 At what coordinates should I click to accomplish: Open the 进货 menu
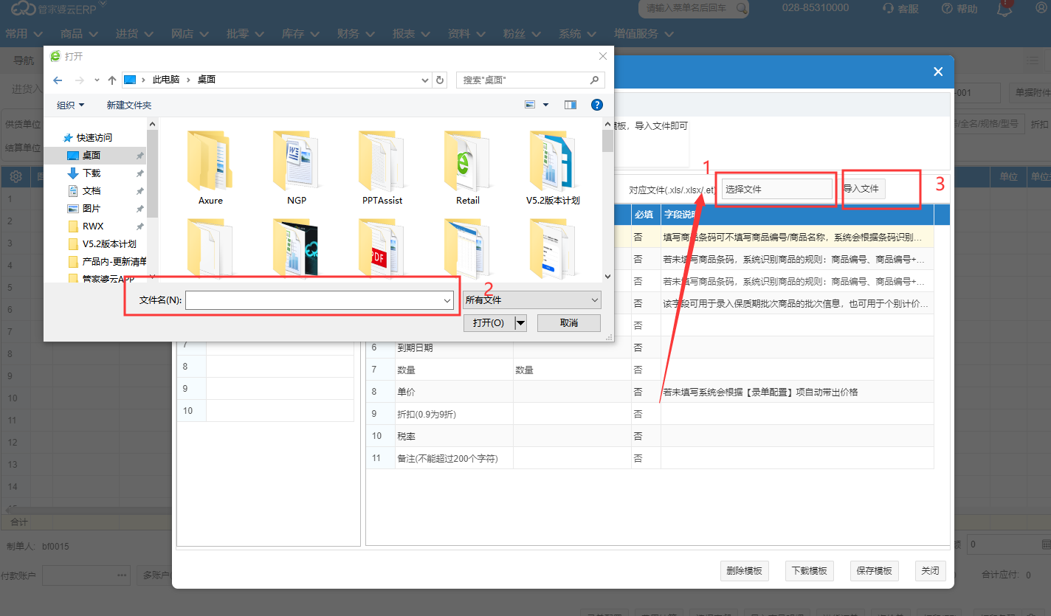pos(134,33)
